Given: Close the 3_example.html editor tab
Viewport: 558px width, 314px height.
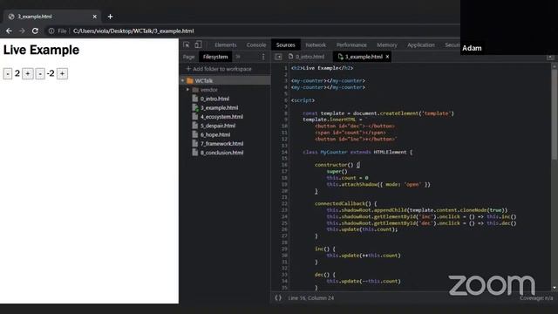Looking at the screenshot, I should tap(387, 57).
